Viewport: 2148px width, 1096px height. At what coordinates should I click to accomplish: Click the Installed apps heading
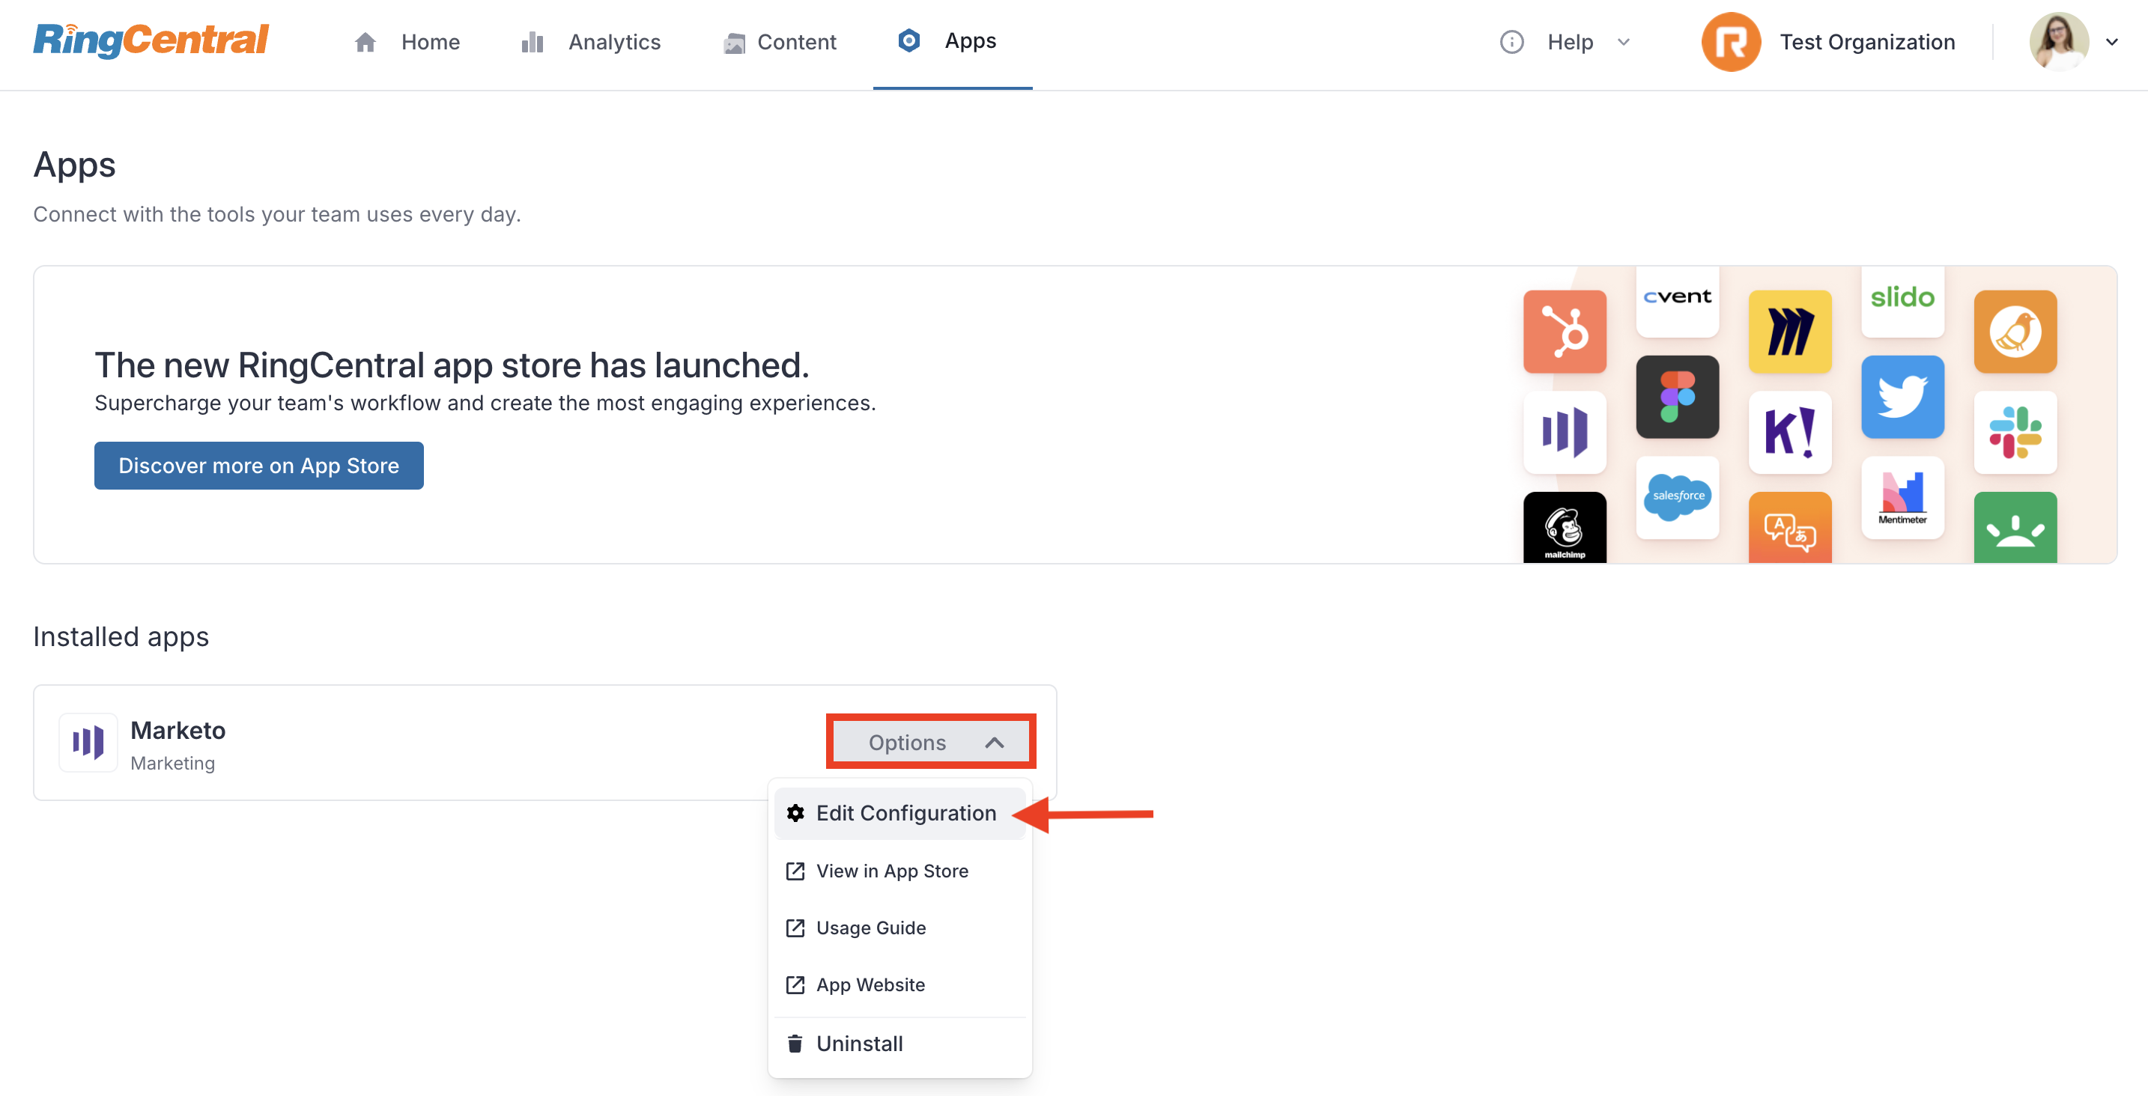(121, 637)
